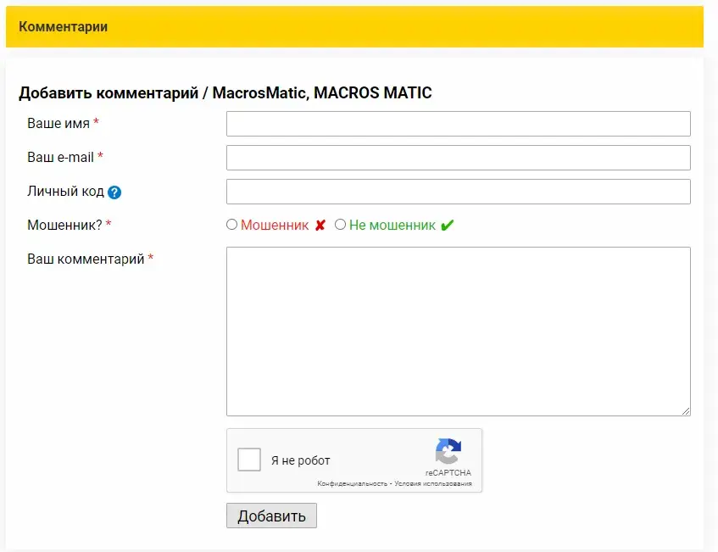Click inside the Ваш комментарий text area
The width and height of the screenshot is (718, 552).
tap(459, 332)
